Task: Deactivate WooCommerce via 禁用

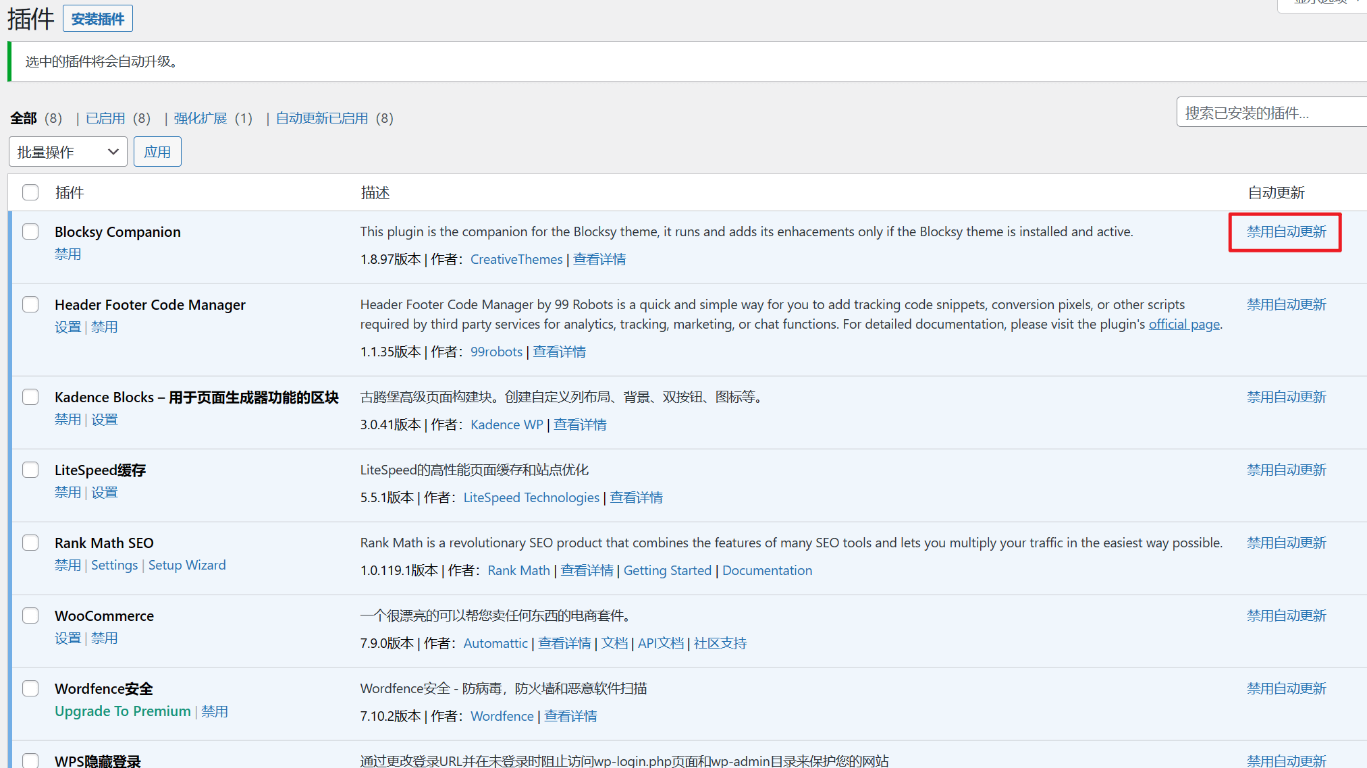Action: point(105,638)
